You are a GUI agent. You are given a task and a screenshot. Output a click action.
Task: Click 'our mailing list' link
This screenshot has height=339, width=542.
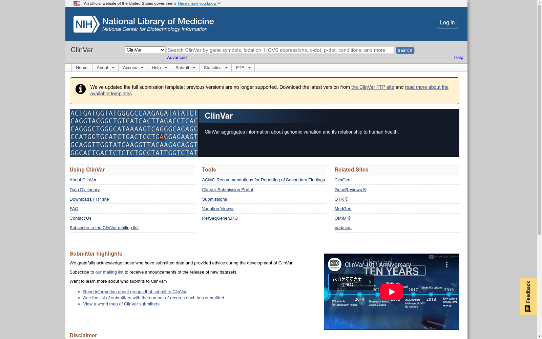(x=110, y=272)
